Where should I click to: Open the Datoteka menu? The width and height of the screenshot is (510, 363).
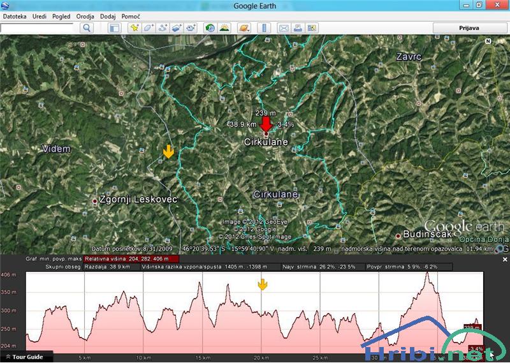click(x=15, y=17)
